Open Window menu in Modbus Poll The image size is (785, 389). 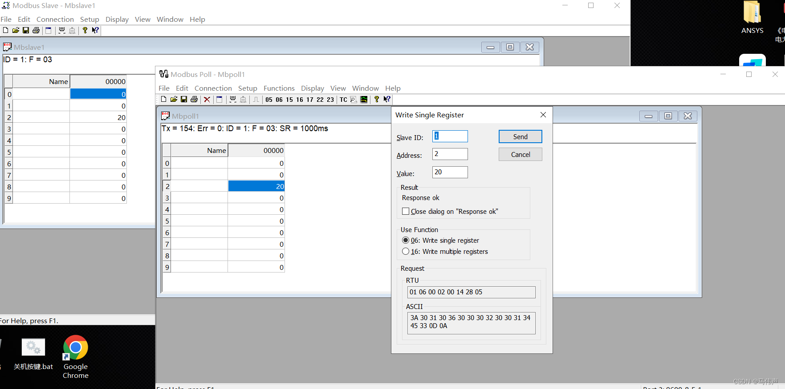pyautogui.click(x=365, y=88)
